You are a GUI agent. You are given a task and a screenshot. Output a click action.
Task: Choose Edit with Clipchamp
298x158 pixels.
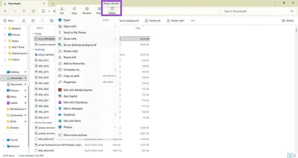(88, 102)
